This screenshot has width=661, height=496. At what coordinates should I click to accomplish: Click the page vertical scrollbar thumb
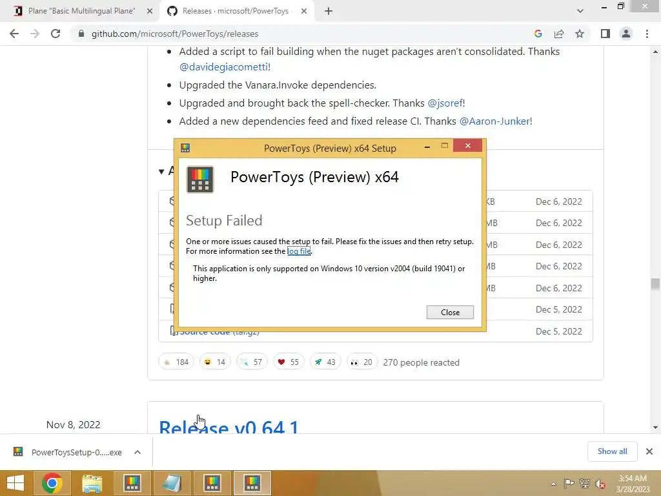[655, 284]
